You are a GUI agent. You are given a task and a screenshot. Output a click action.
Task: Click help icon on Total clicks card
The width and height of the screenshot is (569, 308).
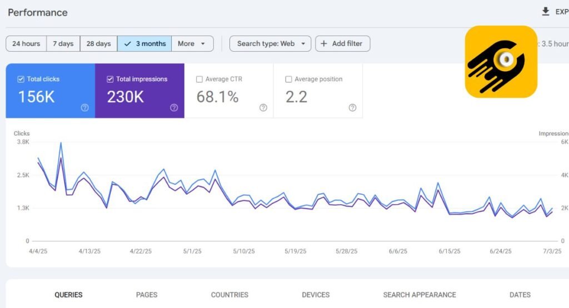tap(84, 108)
